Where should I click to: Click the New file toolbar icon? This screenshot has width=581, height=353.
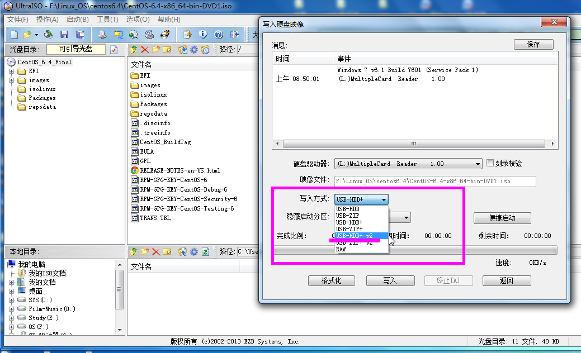tap(14, 35)
